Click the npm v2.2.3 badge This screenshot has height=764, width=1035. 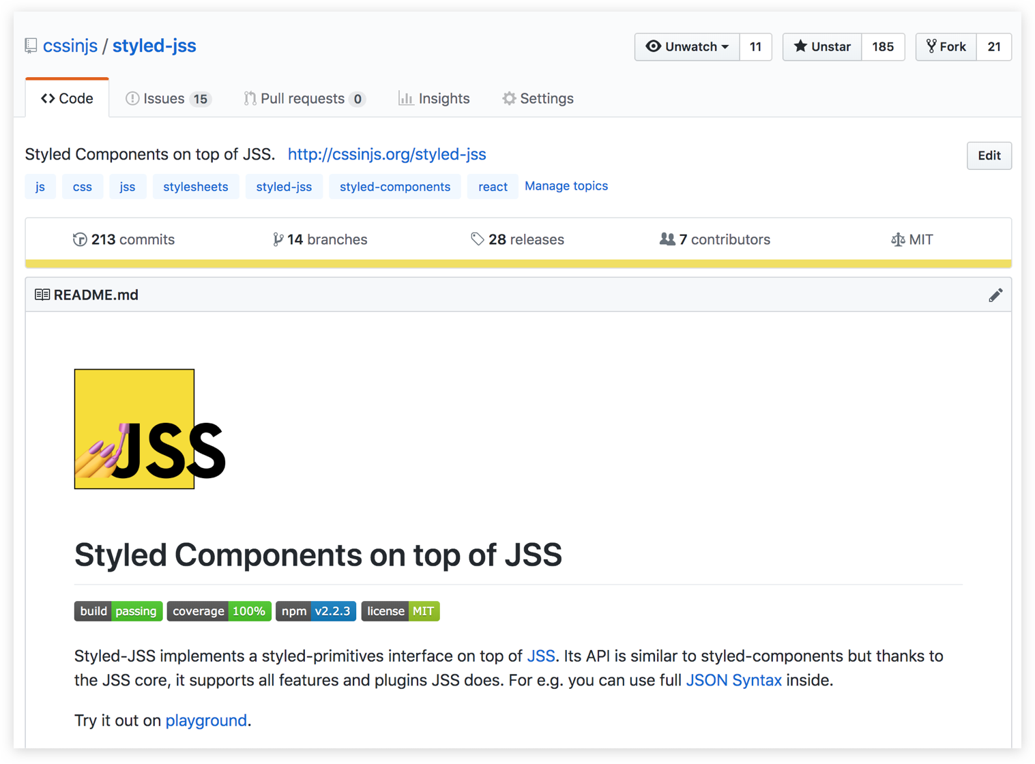point(316,611)
